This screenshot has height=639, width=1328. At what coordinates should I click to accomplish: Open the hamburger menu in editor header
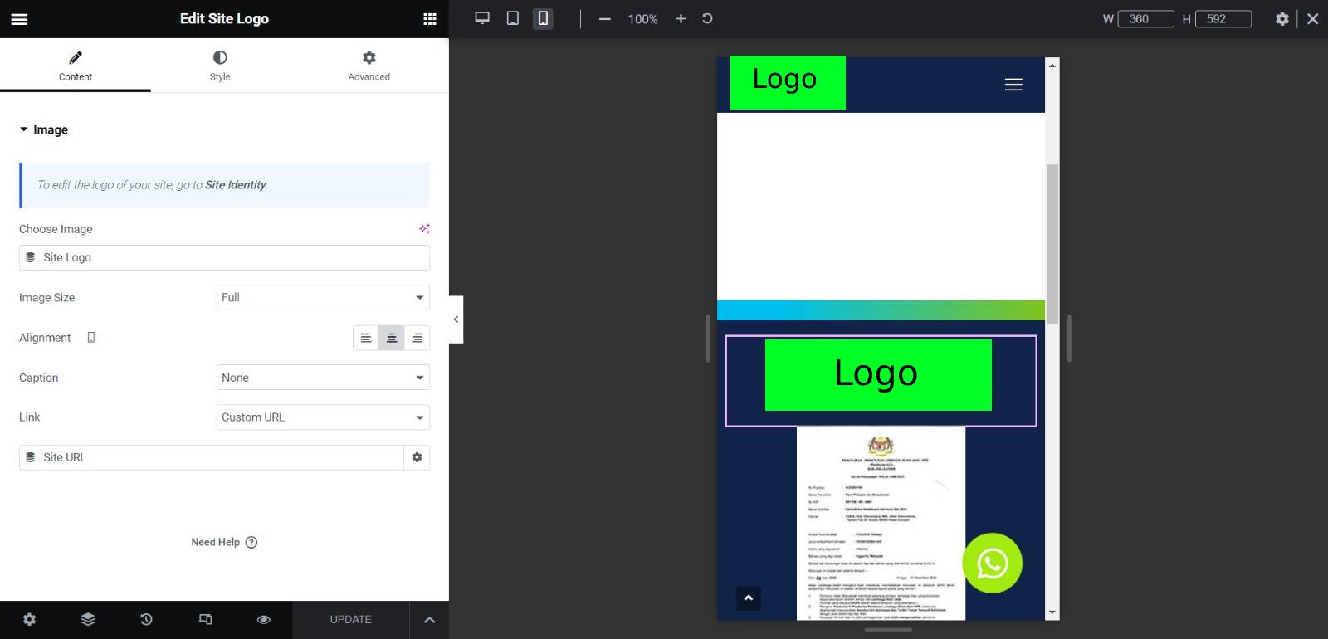(19, 19)
